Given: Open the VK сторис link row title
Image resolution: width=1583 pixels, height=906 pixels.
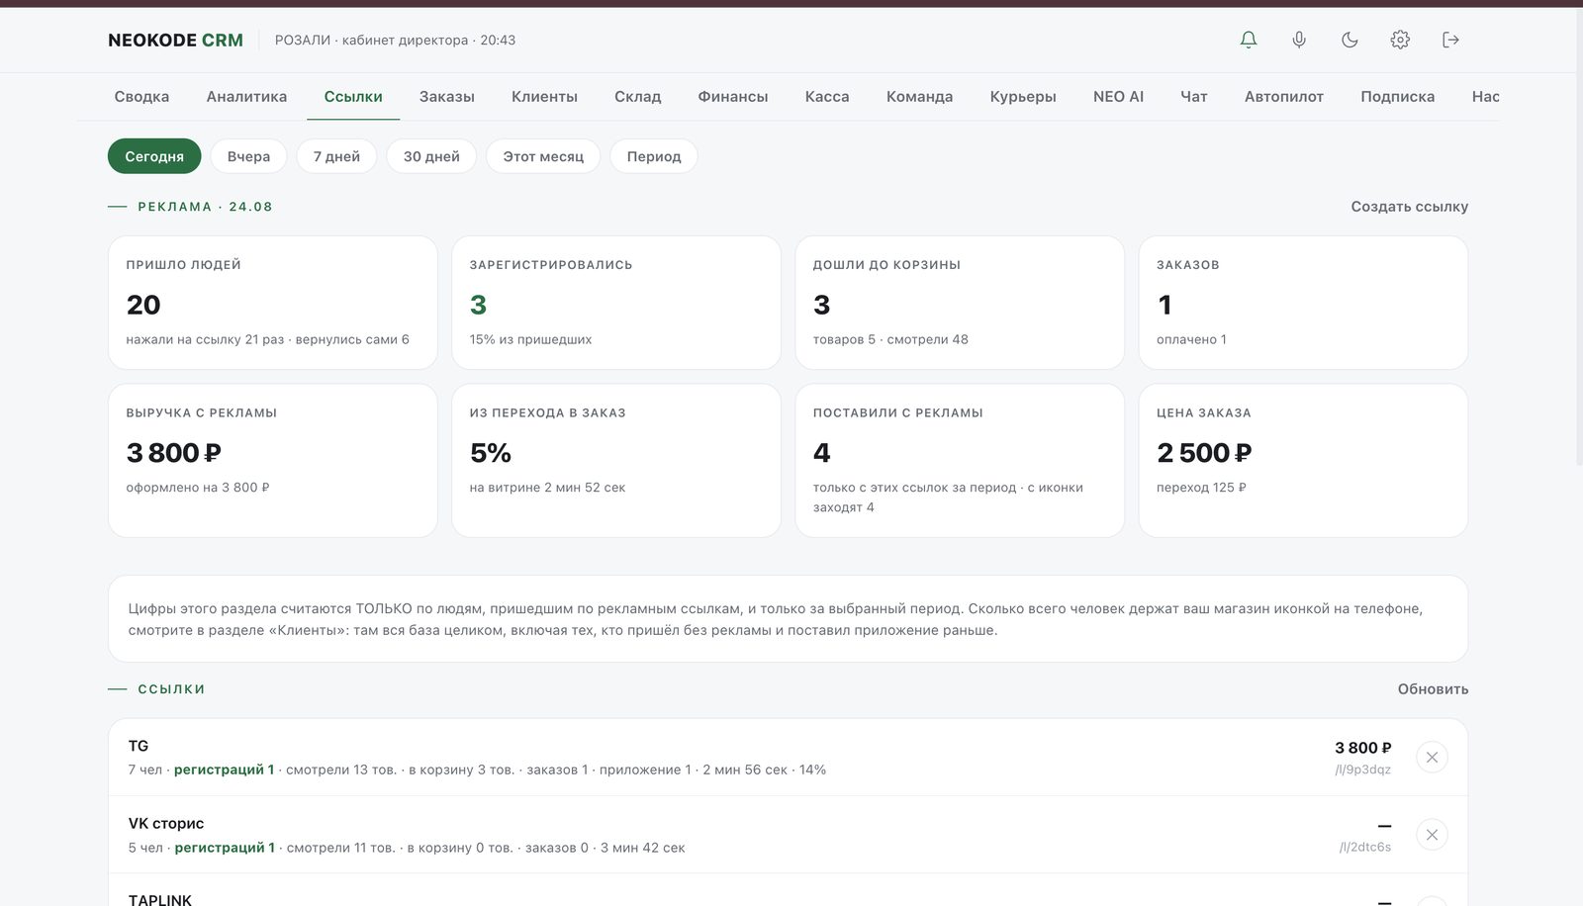Looking at the screenshot, I should (x=166, y=823).
